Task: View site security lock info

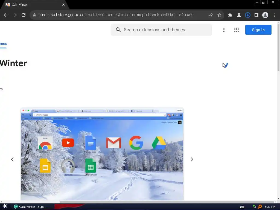Action: (x=34, y=15)
